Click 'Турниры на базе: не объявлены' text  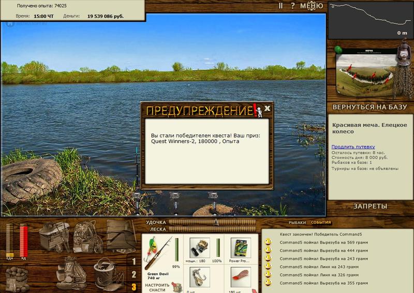tap(365, 168)
